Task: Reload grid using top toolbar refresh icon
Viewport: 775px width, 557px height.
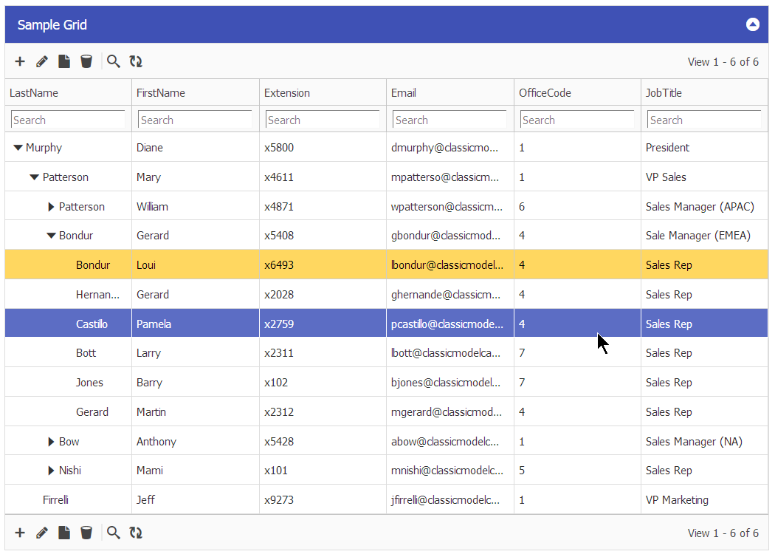Action: (136, 61)
